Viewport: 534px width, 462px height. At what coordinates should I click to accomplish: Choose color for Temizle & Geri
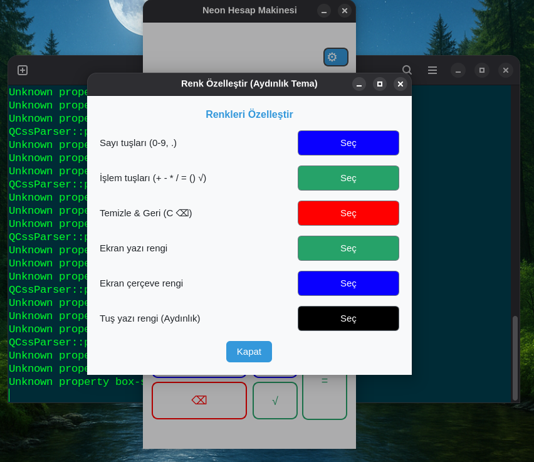point(348,213)
